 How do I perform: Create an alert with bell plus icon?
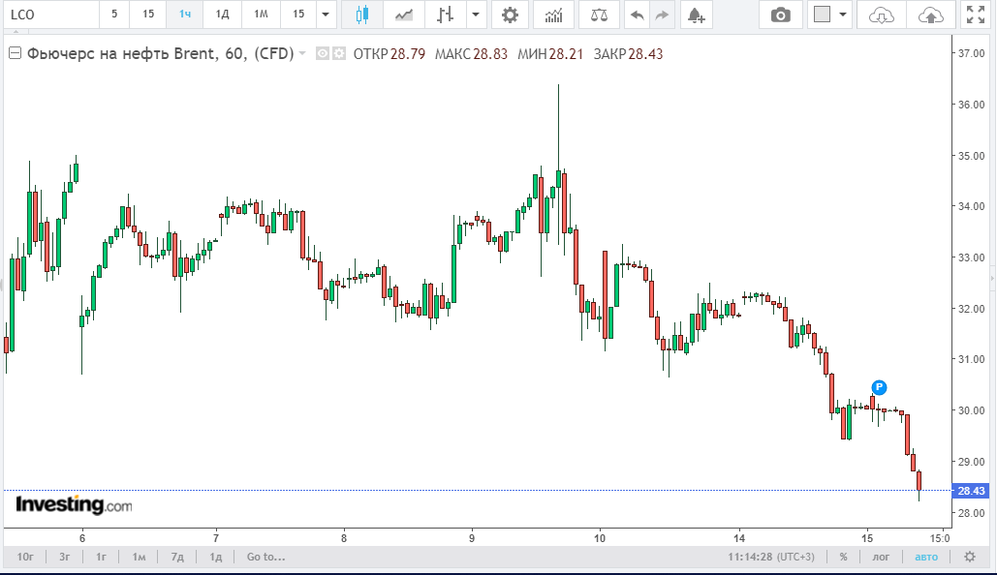click(x=697, y=15)
